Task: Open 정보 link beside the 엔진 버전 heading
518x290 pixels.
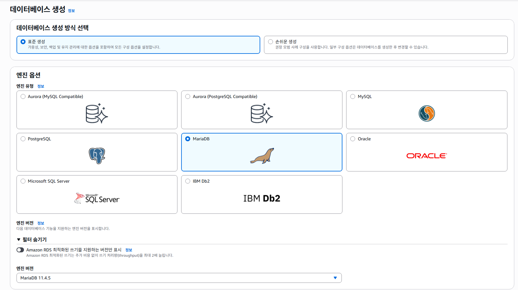Action: click(41, 223)
